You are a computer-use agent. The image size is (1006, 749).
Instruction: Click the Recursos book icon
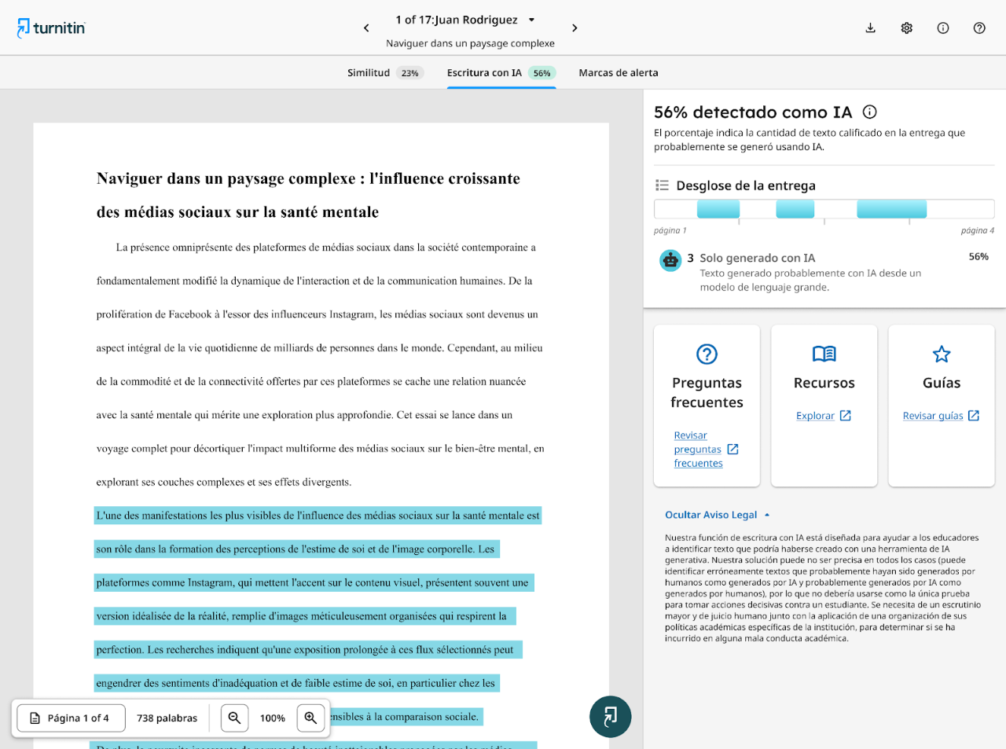point(824,354)
